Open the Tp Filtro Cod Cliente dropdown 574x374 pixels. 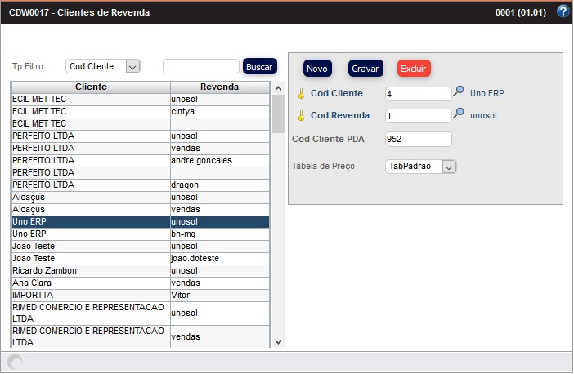point(103,66)
